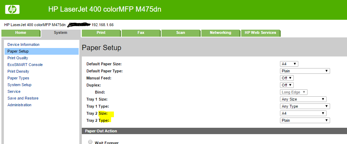
Task: Switch to the Print tab
Action: coord(101,33)
